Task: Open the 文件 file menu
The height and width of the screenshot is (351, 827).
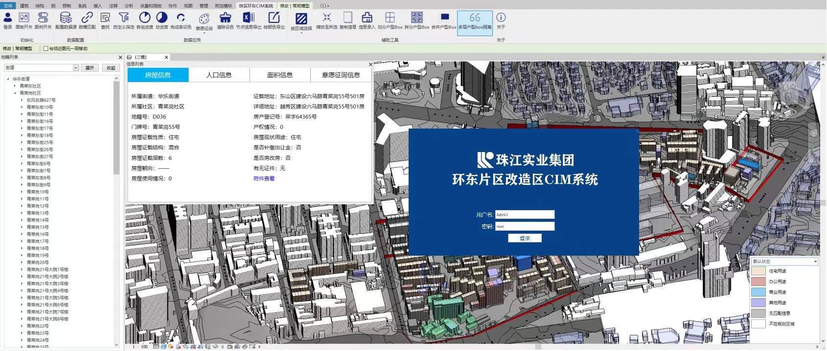Action: (x=8, y=6)
